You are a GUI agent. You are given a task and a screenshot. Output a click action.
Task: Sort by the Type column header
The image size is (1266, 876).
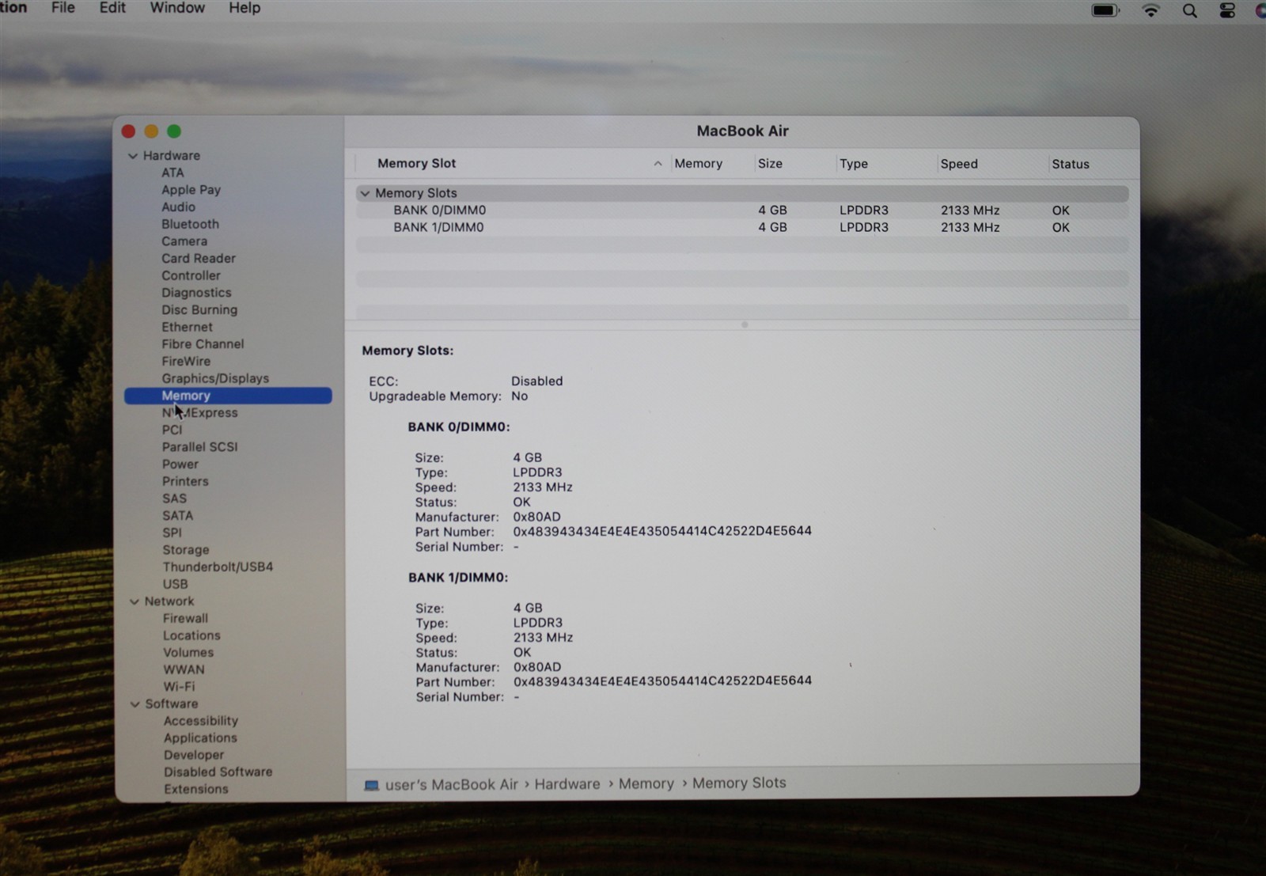click(x=854, y=164)
